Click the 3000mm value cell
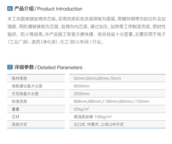Viewport: 172px width, 144px height. click(x=81, y=94)
